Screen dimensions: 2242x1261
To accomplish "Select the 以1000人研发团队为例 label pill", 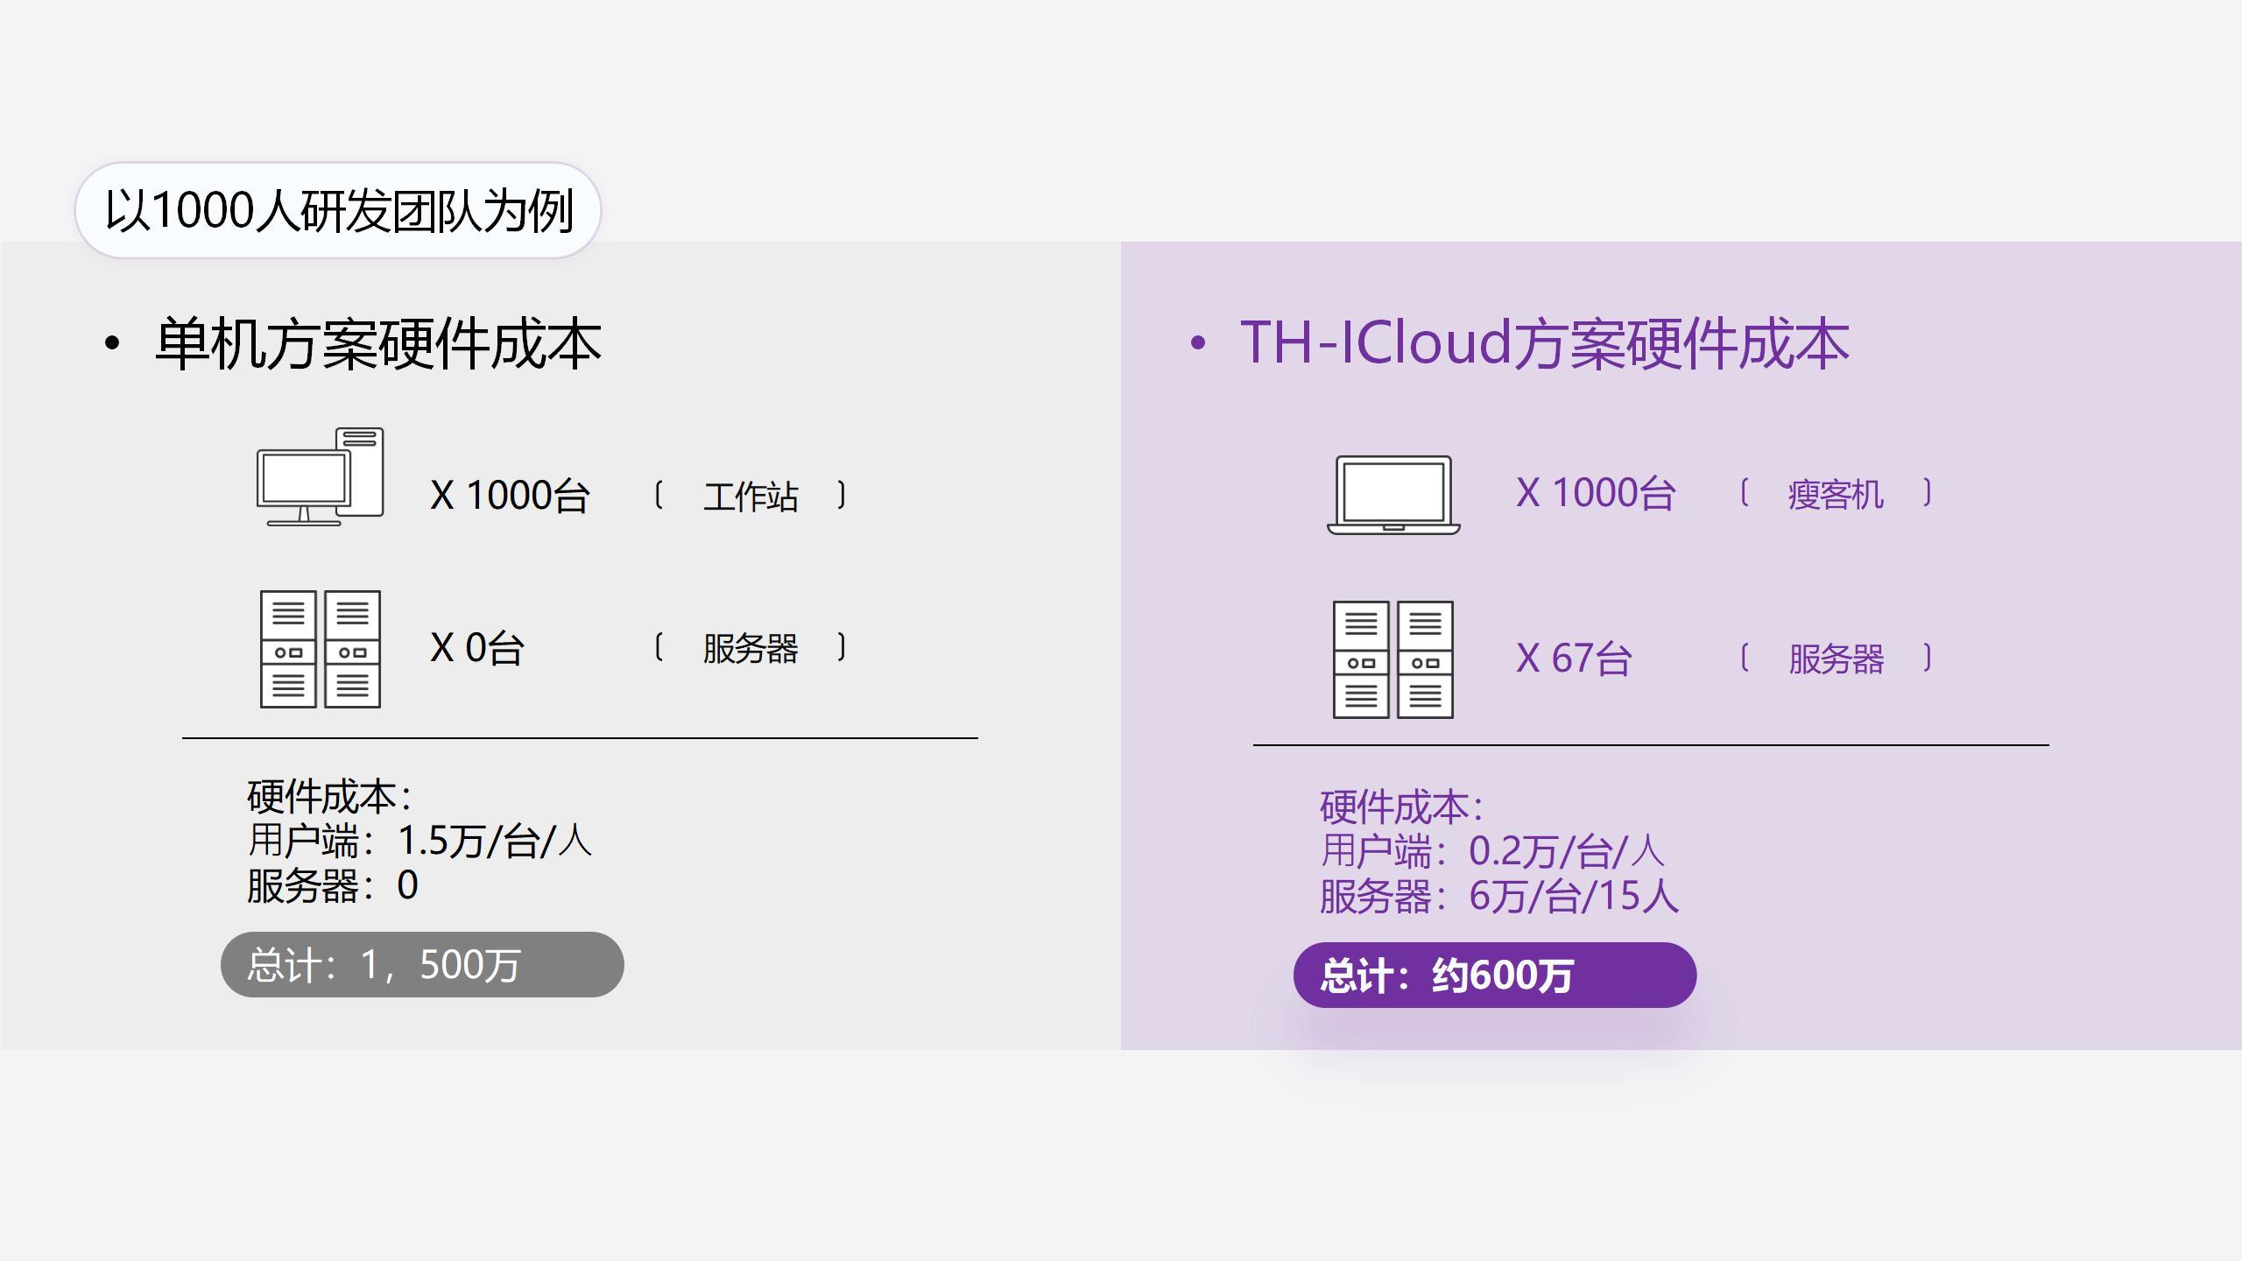I will pyautogui.click(x=338, y=210).
